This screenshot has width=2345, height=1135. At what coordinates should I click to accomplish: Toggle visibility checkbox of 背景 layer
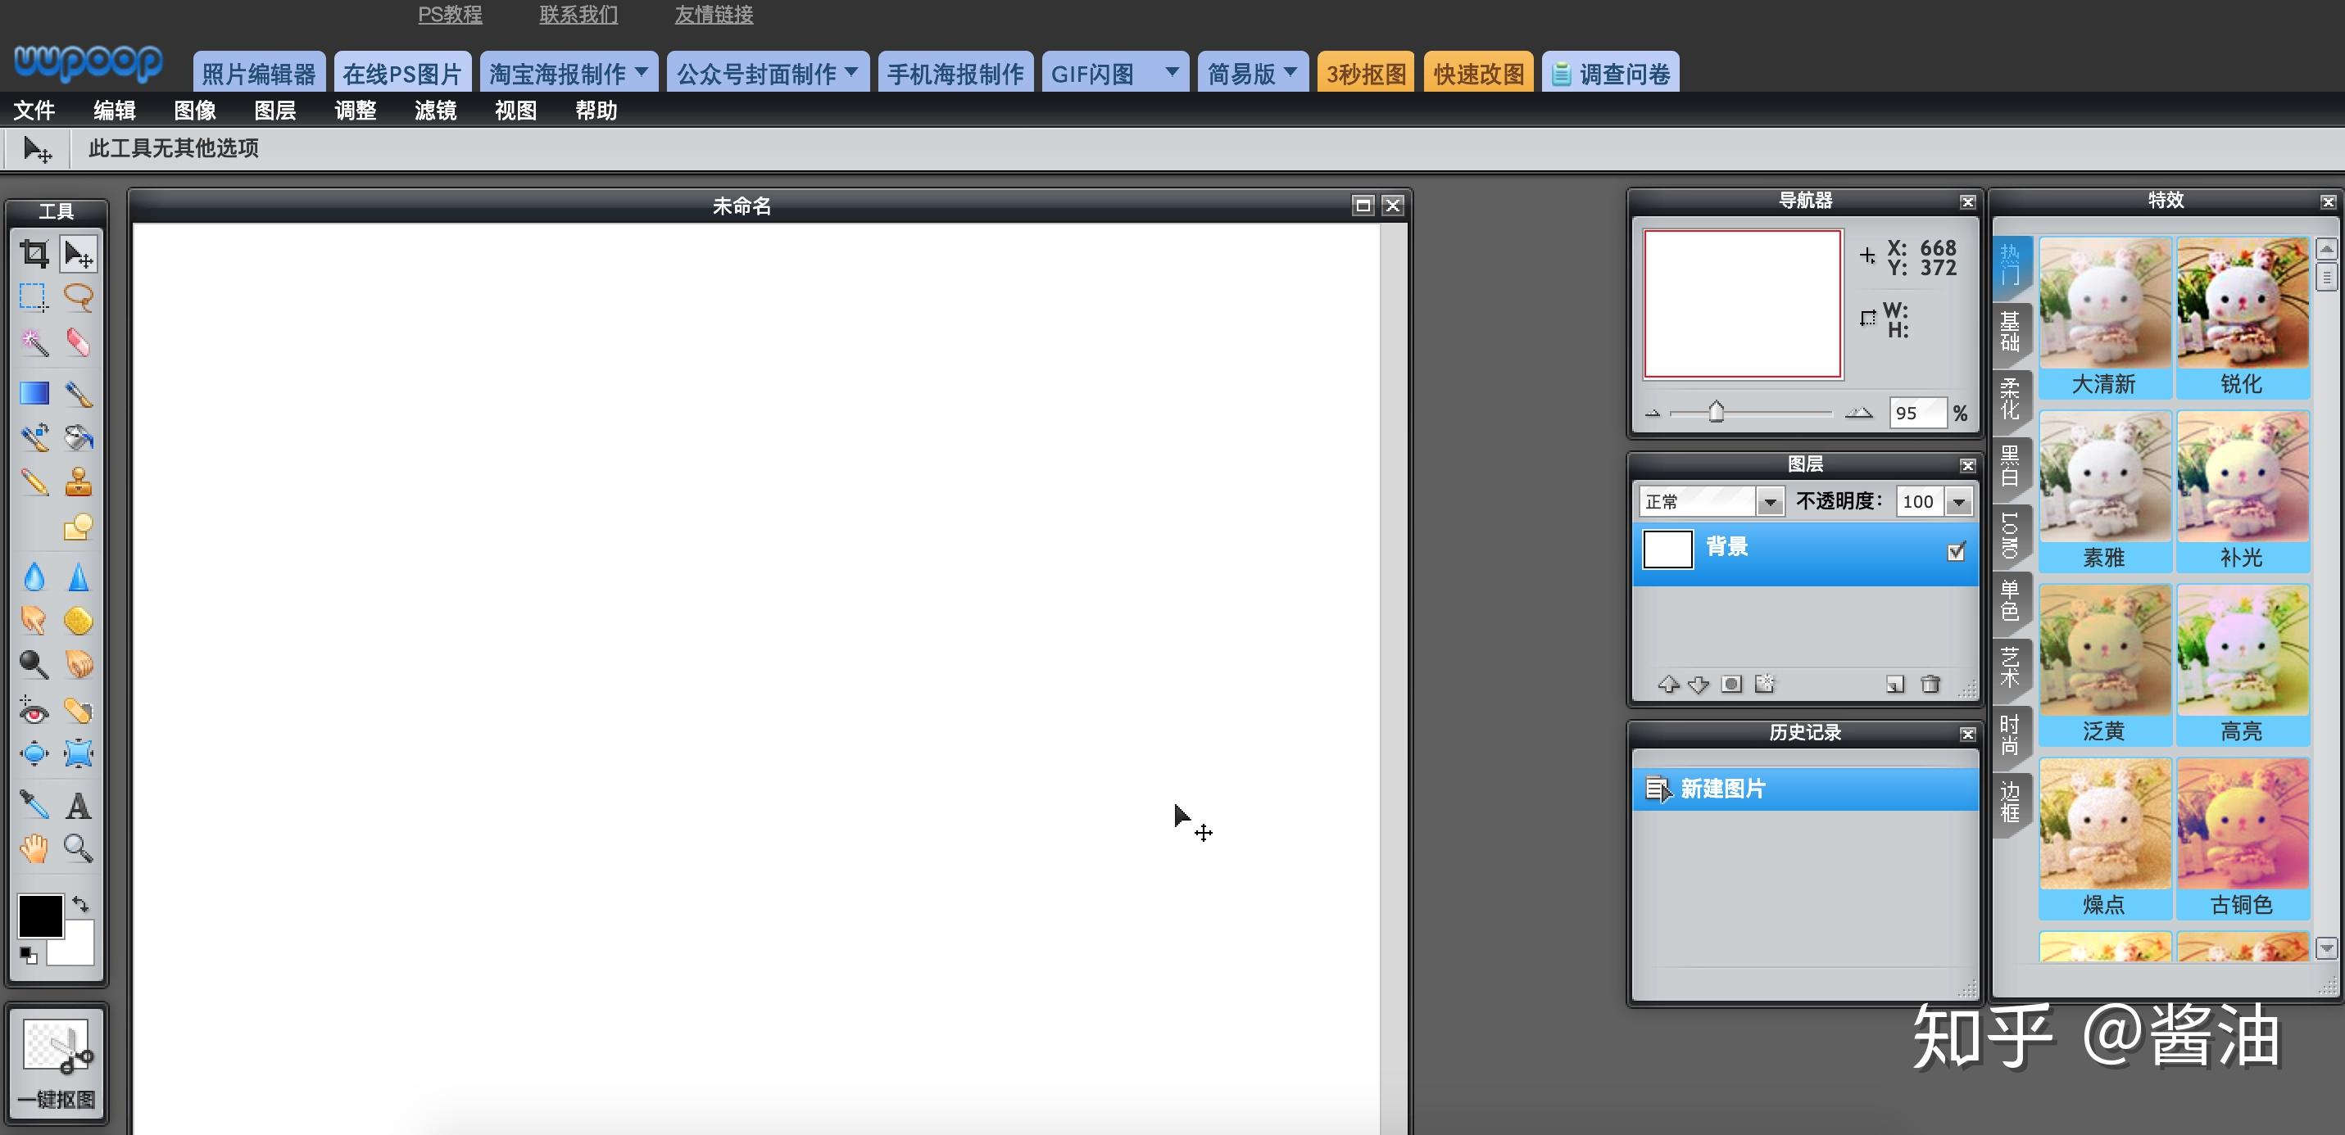(1957, 552)
